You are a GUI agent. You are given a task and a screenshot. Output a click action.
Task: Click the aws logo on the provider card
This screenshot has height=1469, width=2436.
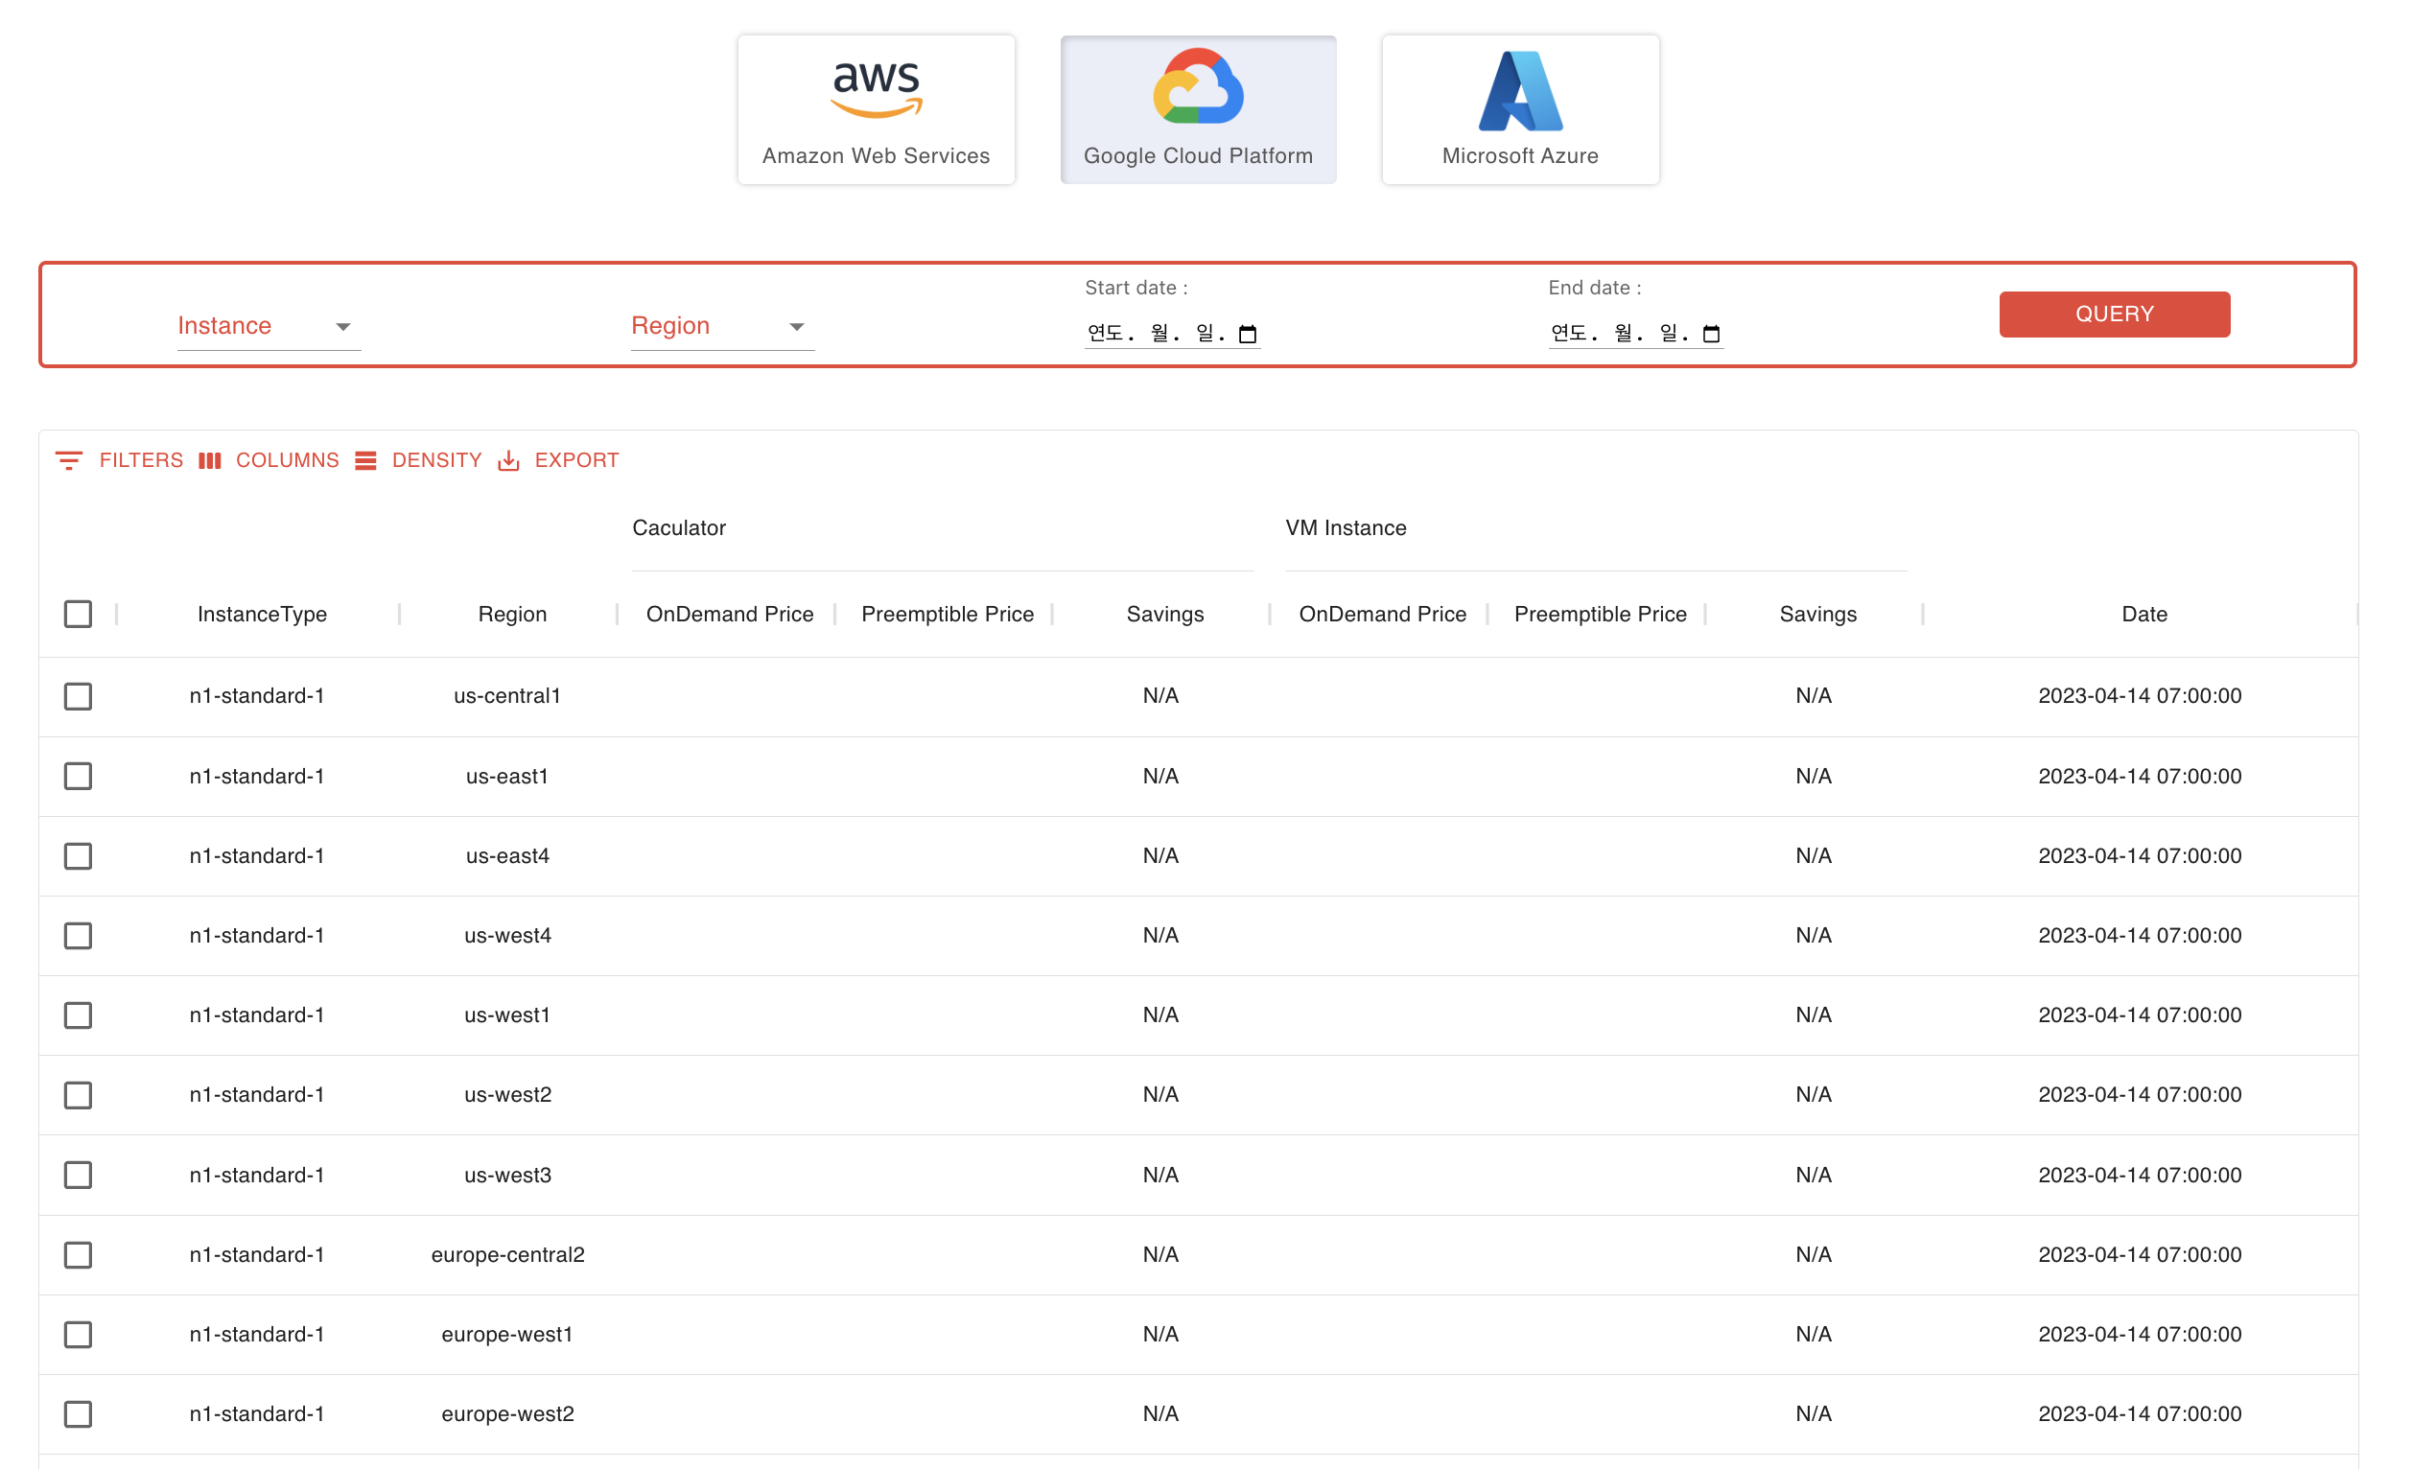pyautogui.click(x=874, y=89)
